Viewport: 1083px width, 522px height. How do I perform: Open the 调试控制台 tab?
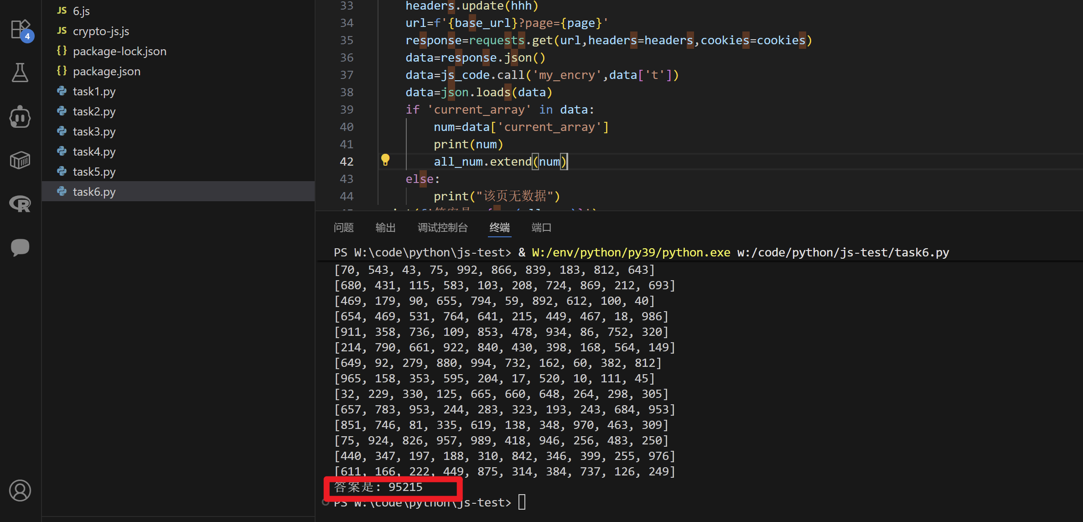click(442, 228)
